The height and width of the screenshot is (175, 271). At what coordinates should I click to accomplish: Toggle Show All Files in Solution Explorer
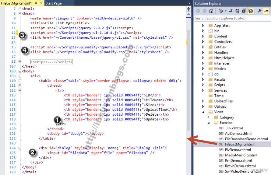[251, 11]
